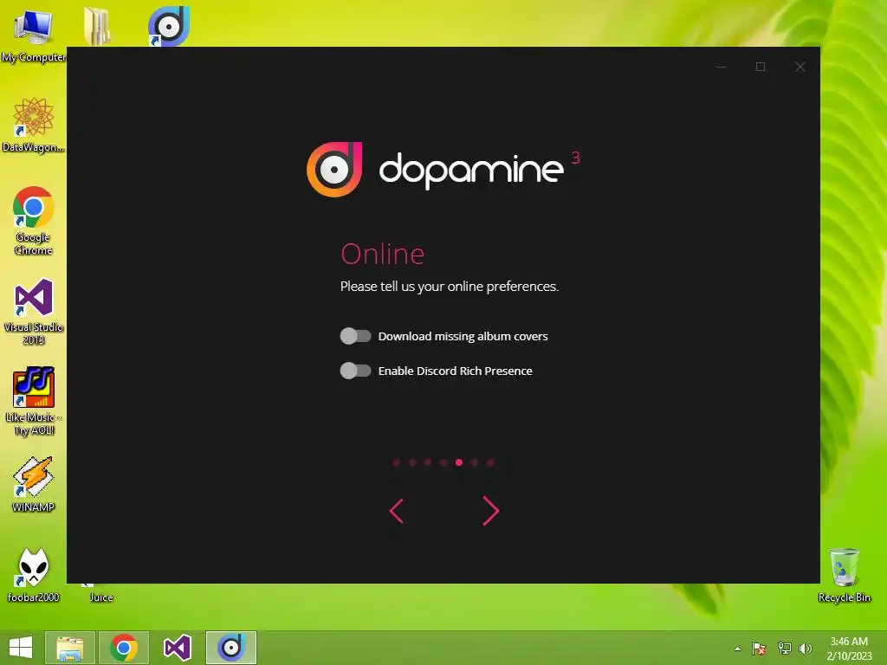Screen dimensions: 887x665
Task: Select the third page indicator dot
Action: click(x=428, y=462)
